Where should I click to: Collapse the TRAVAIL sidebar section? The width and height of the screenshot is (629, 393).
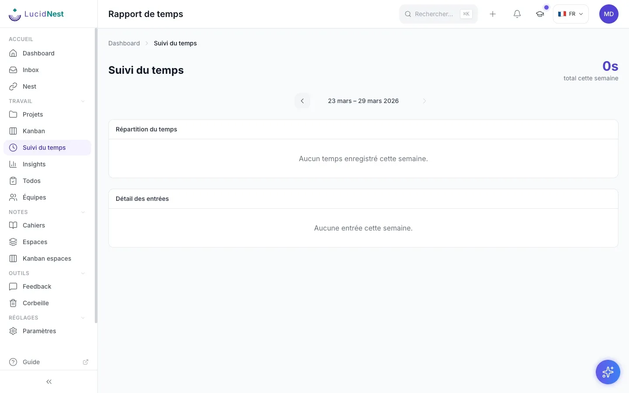(x=83, y=101)
